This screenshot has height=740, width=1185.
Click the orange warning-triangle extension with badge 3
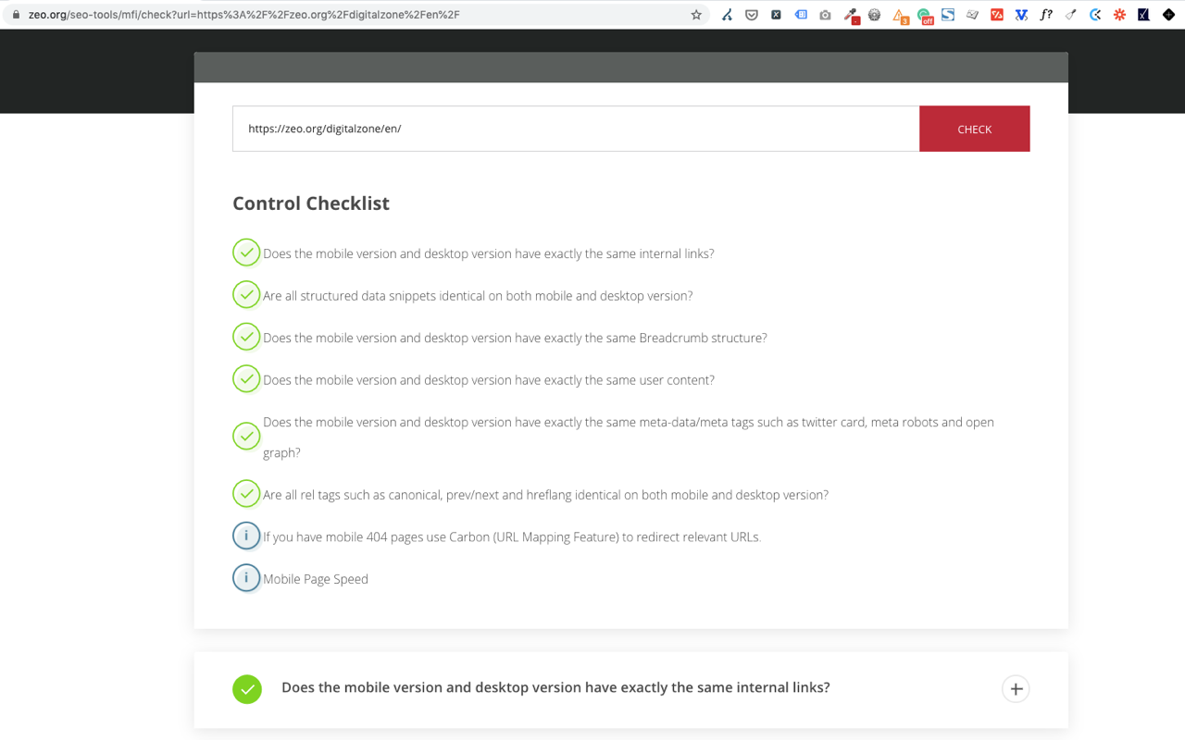(x=900, y=15)
